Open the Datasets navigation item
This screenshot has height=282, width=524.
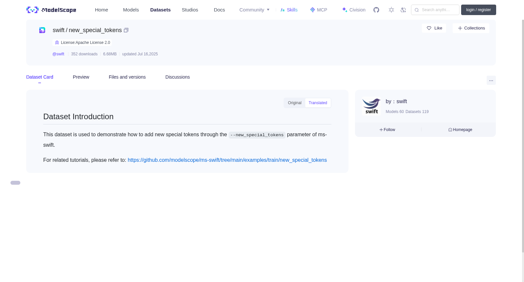pos(160,10)
